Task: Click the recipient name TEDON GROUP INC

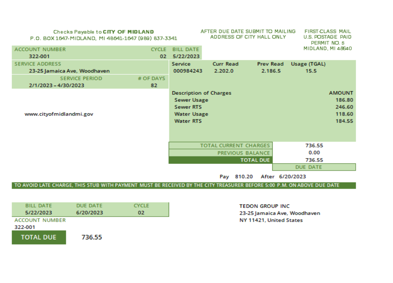Action: 264,206
